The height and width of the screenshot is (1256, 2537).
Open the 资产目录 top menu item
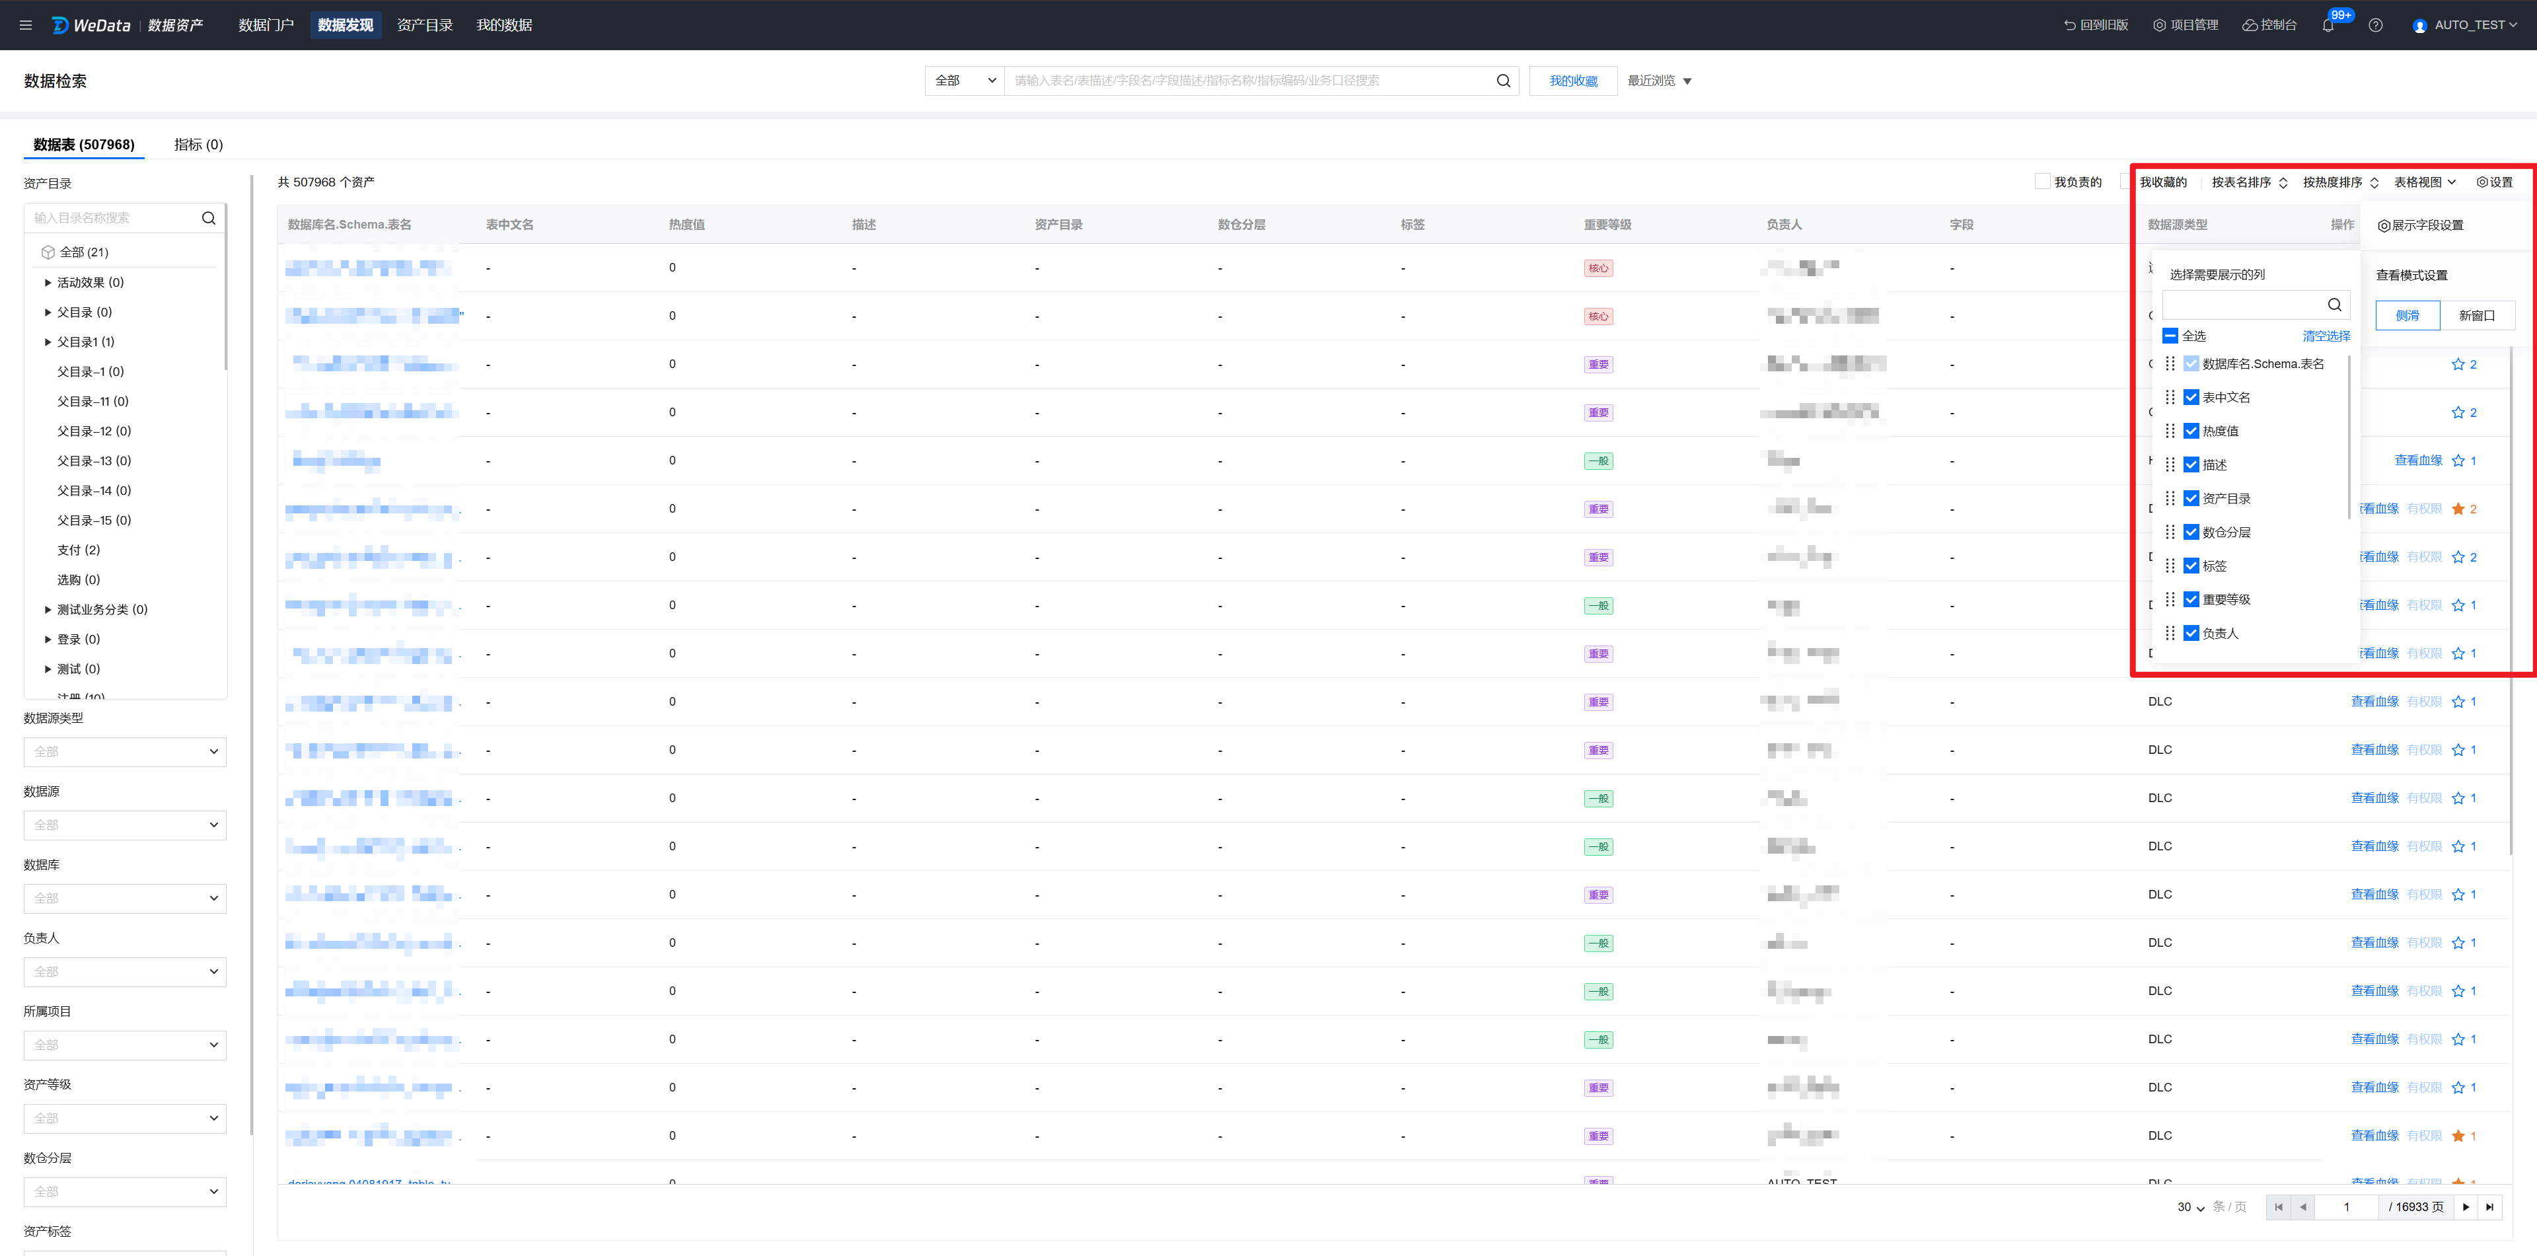(x=424, y=26)
